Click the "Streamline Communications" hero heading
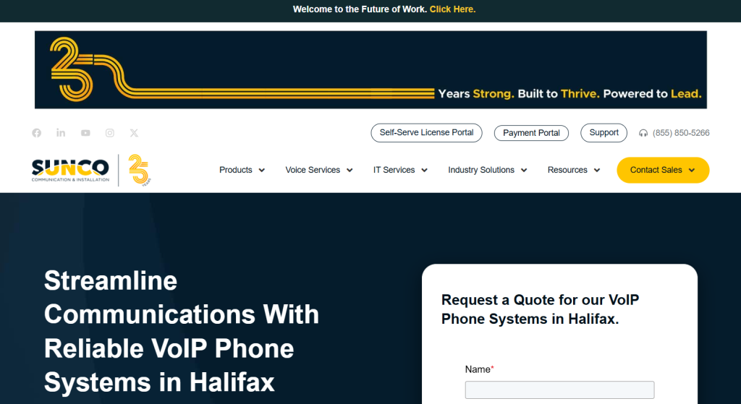Image resolution: width=741 pixels, height=404 pixels. click(182, 331)
